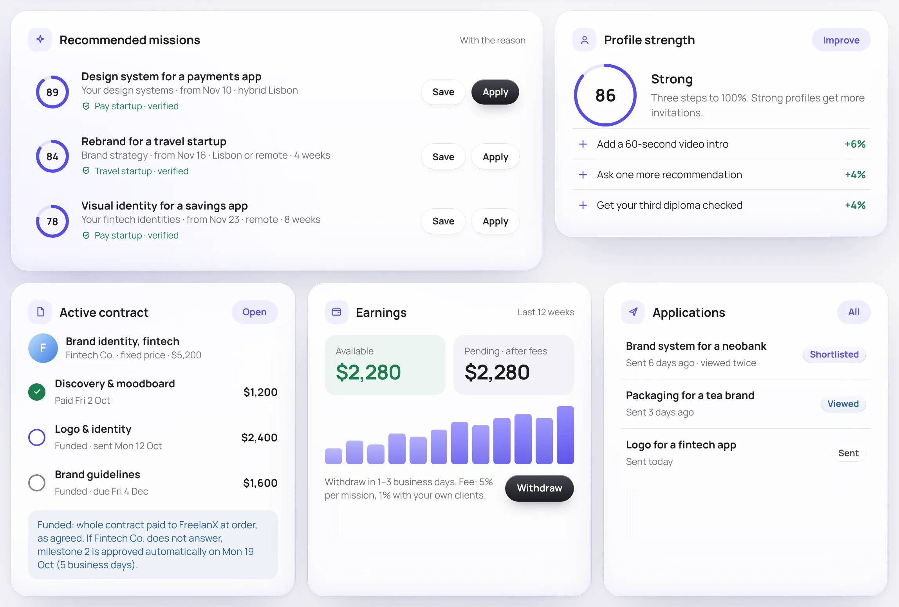Click the document icon beside Active contract
This screenshot has width=899, height=607.
[x=40, y=312]
